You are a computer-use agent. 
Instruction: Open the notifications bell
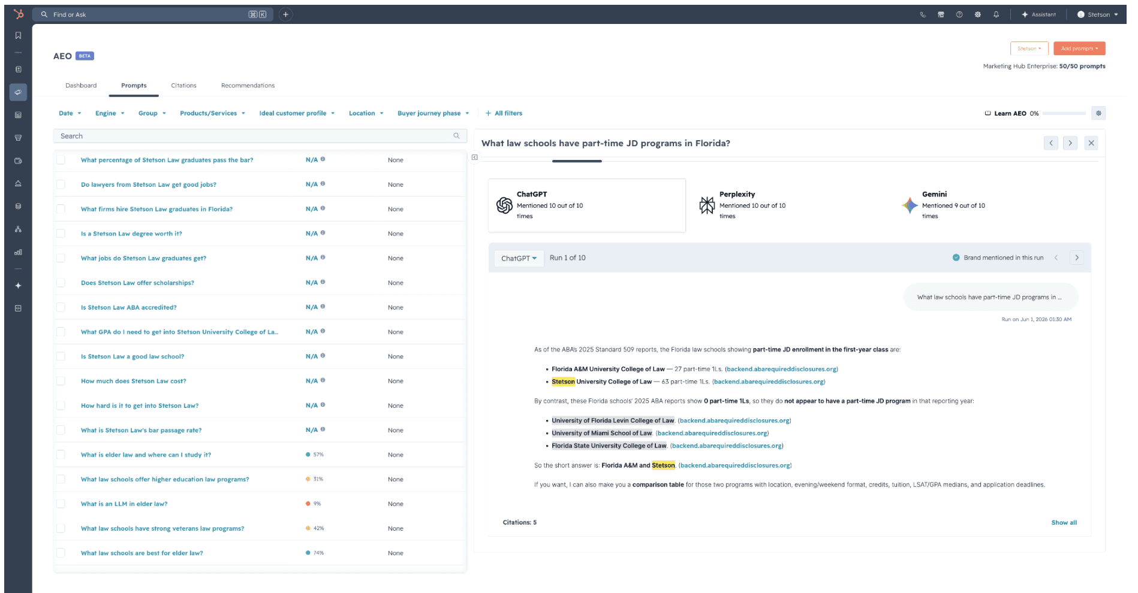(x=996, y=14)
